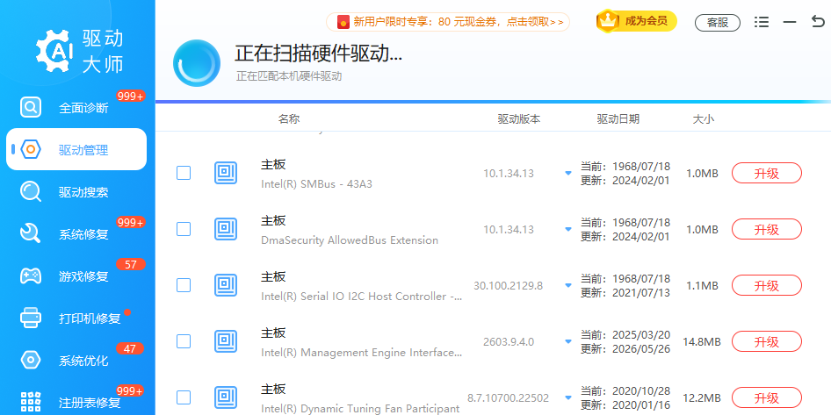Click the back arrow icon at top right

[x=818, y=21]
